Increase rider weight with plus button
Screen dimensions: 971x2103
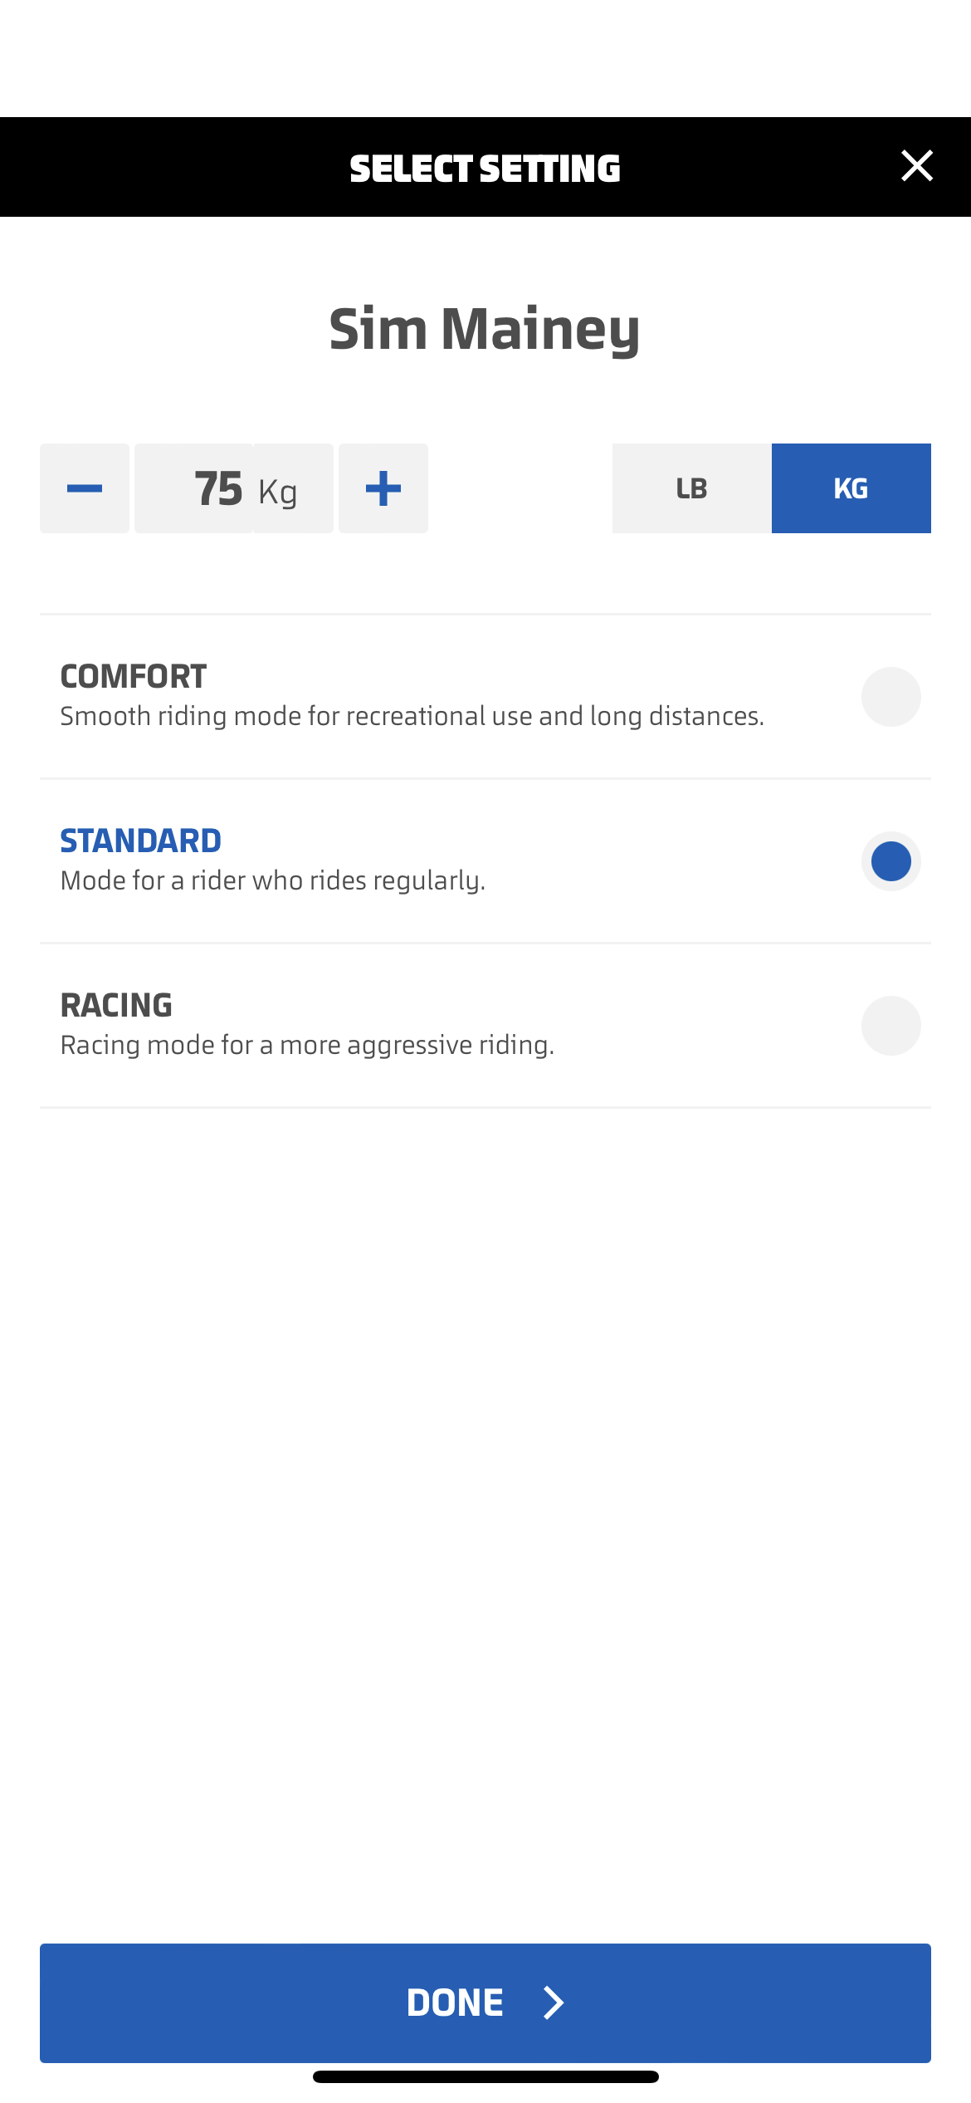(383, 488)
